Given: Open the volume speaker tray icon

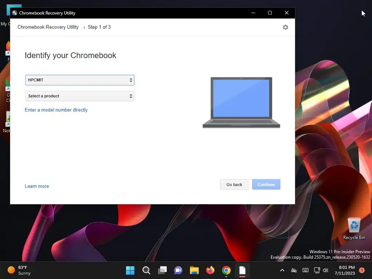Looking at the screenshot, I should 325,270.
